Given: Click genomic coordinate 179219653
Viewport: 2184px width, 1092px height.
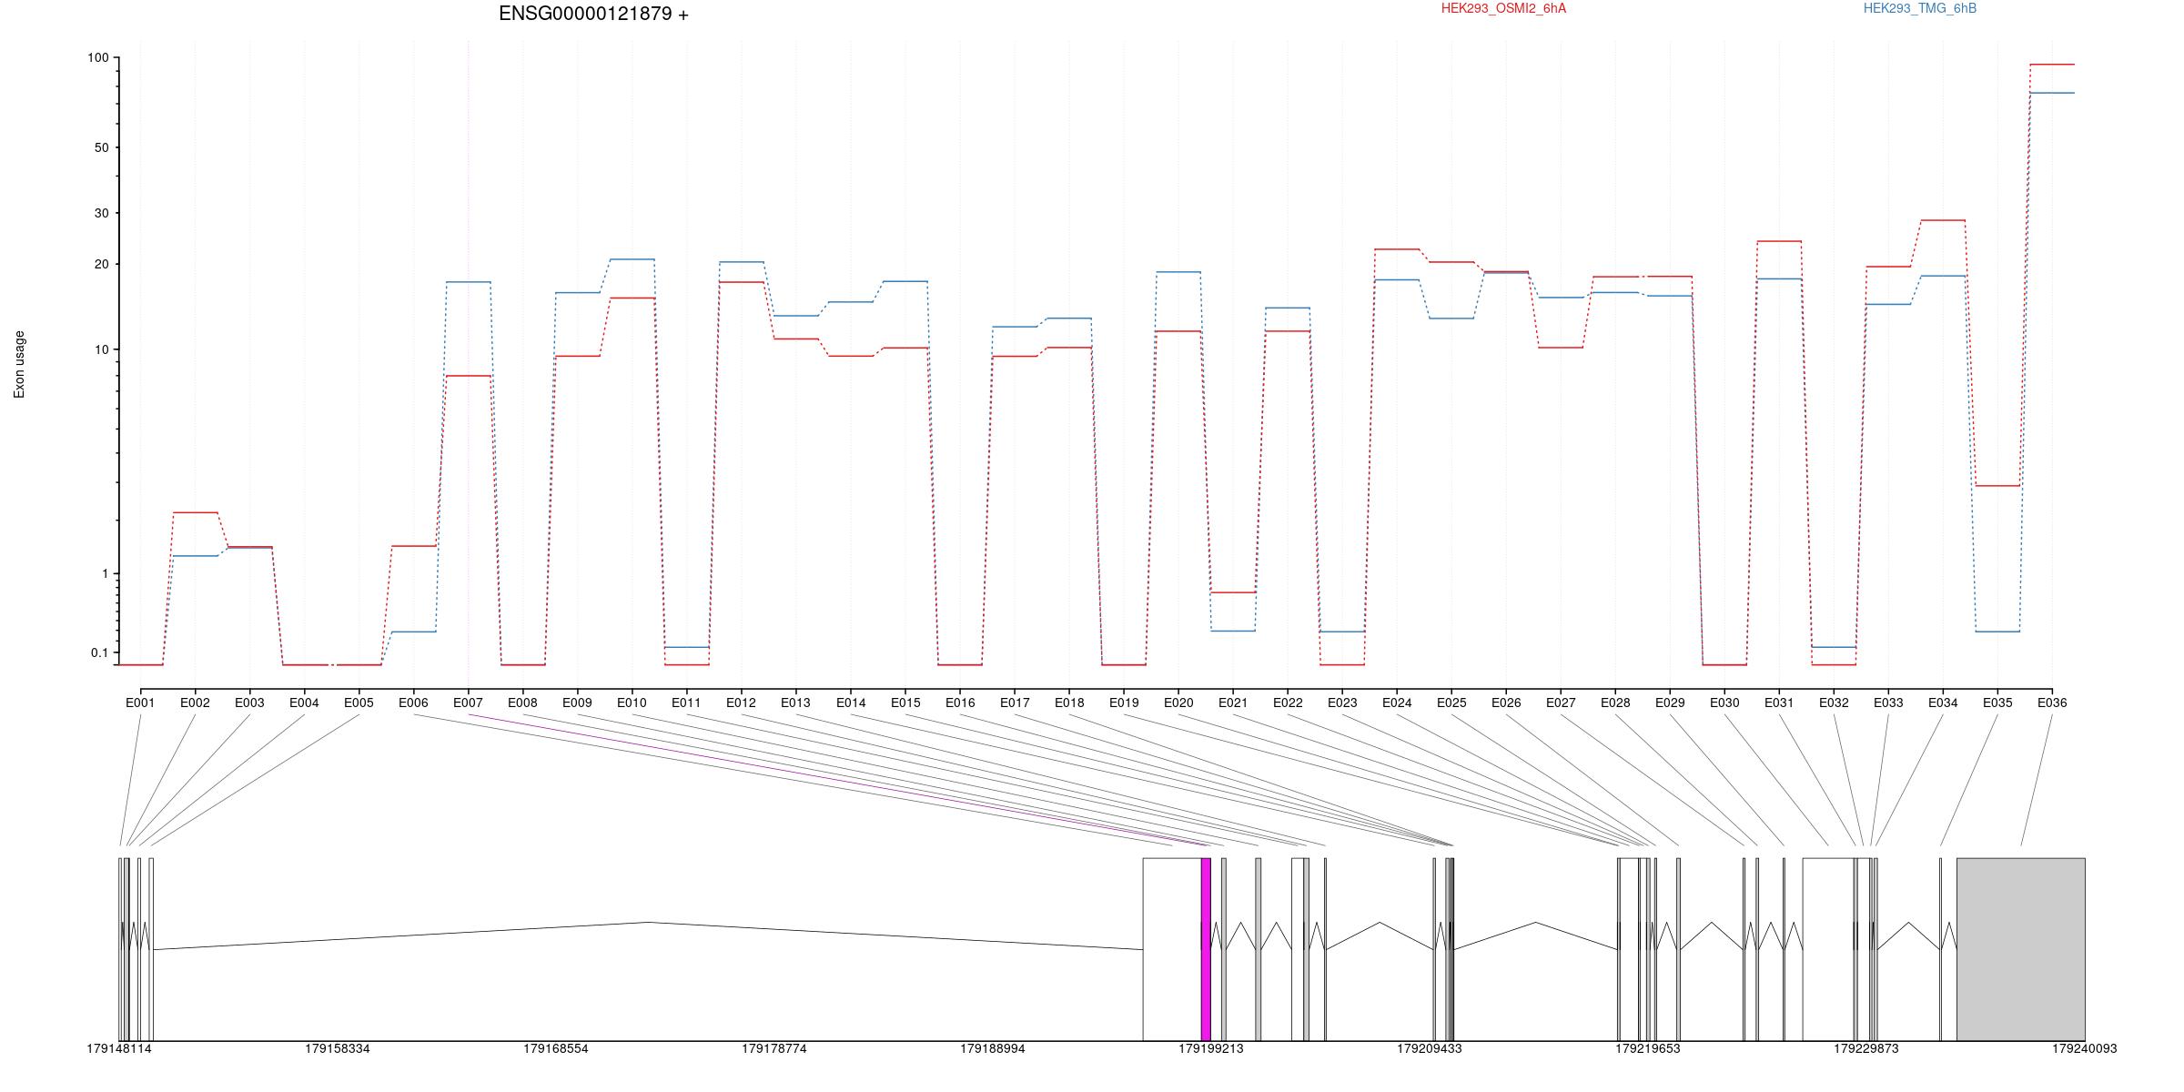Looking at the screenshot, I should point(1648,1049).
